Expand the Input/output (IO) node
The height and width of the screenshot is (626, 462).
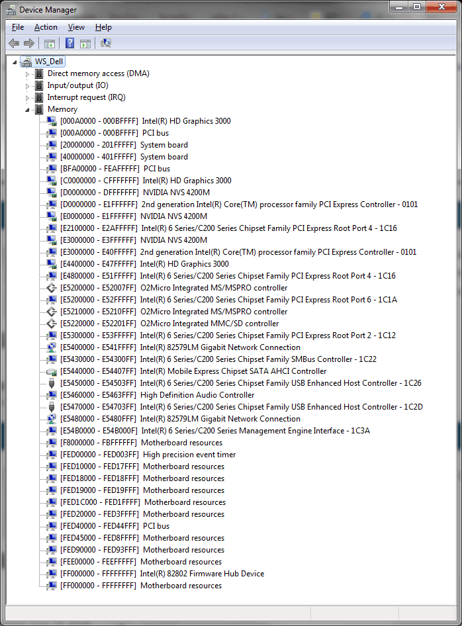[28, 85]
